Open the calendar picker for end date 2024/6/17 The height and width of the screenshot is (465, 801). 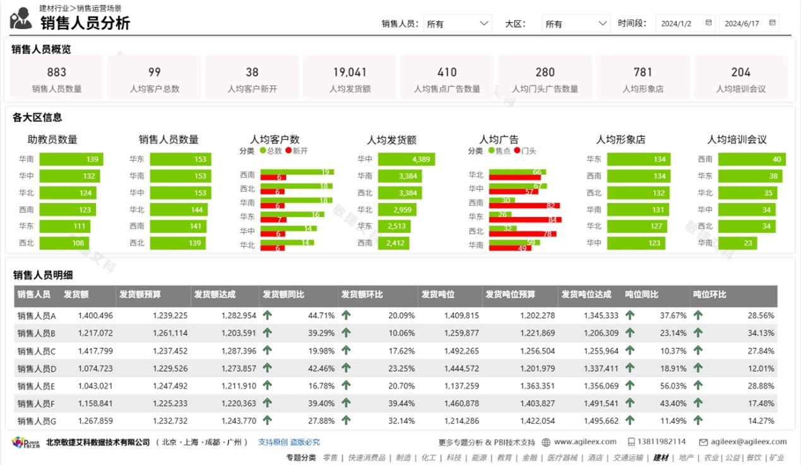coord(771,23)
